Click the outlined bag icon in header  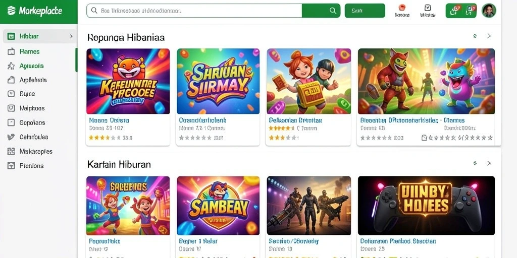428,8
